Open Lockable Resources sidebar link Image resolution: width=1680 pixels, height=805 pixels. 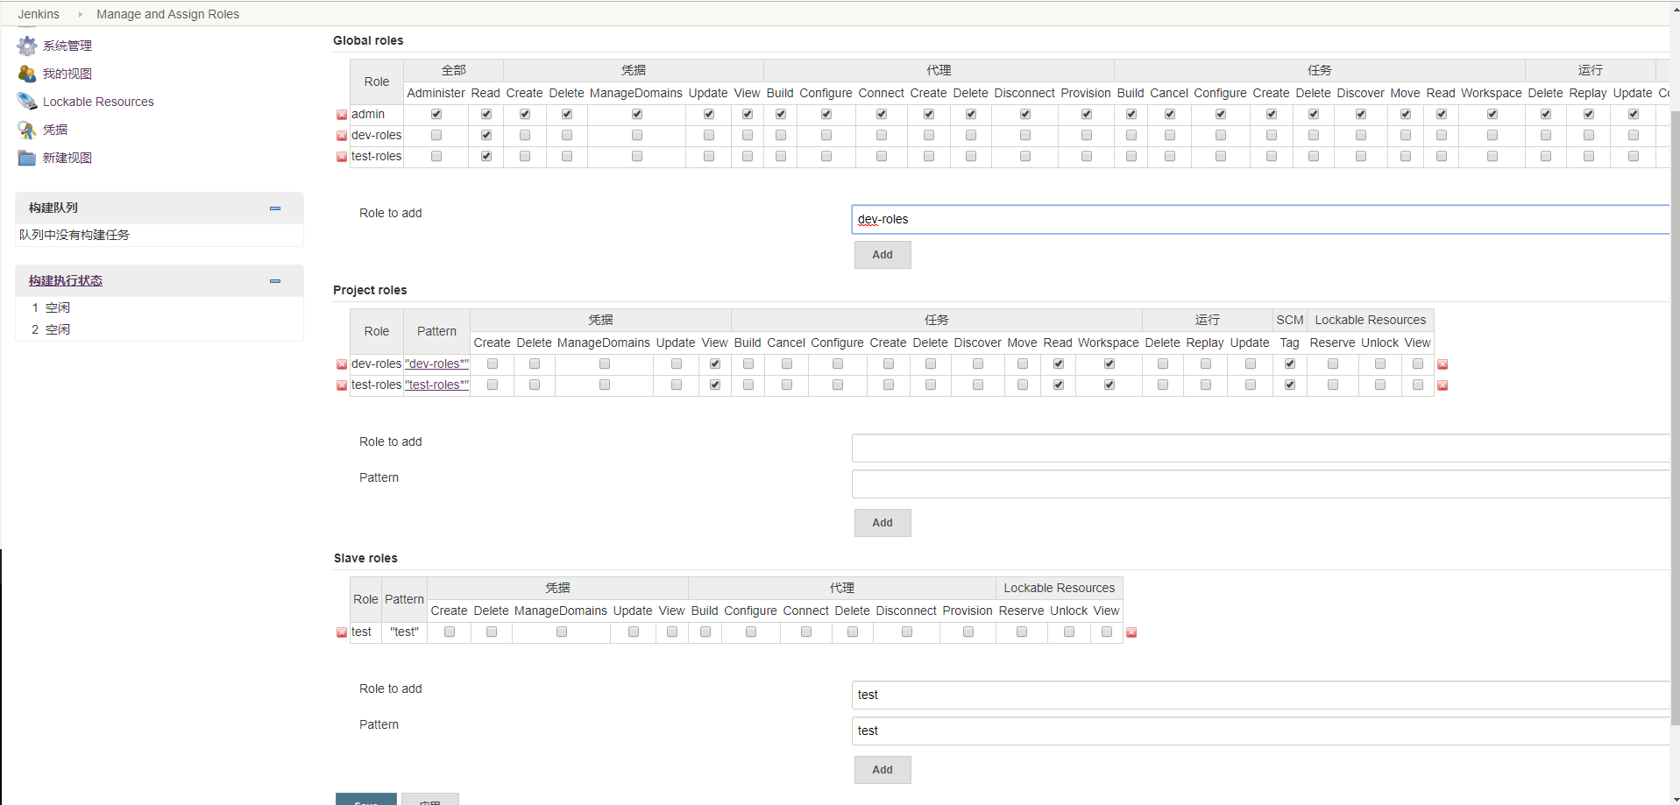(98, 102)
